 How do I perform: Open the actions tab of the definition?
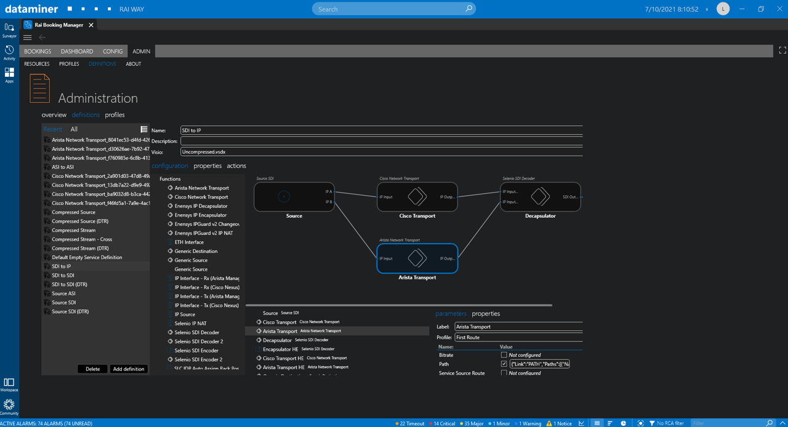[x=236, y=166]
